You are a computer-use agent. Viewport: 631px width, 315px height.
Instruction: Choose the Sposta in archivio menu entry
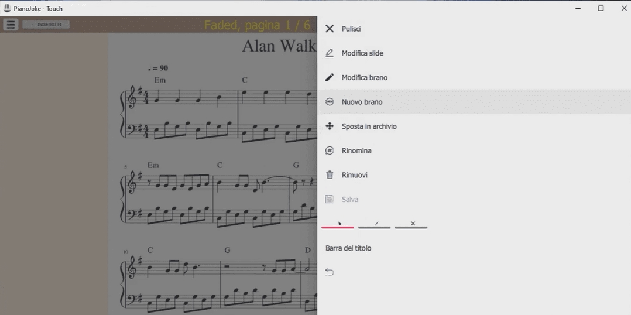(369, 126)
